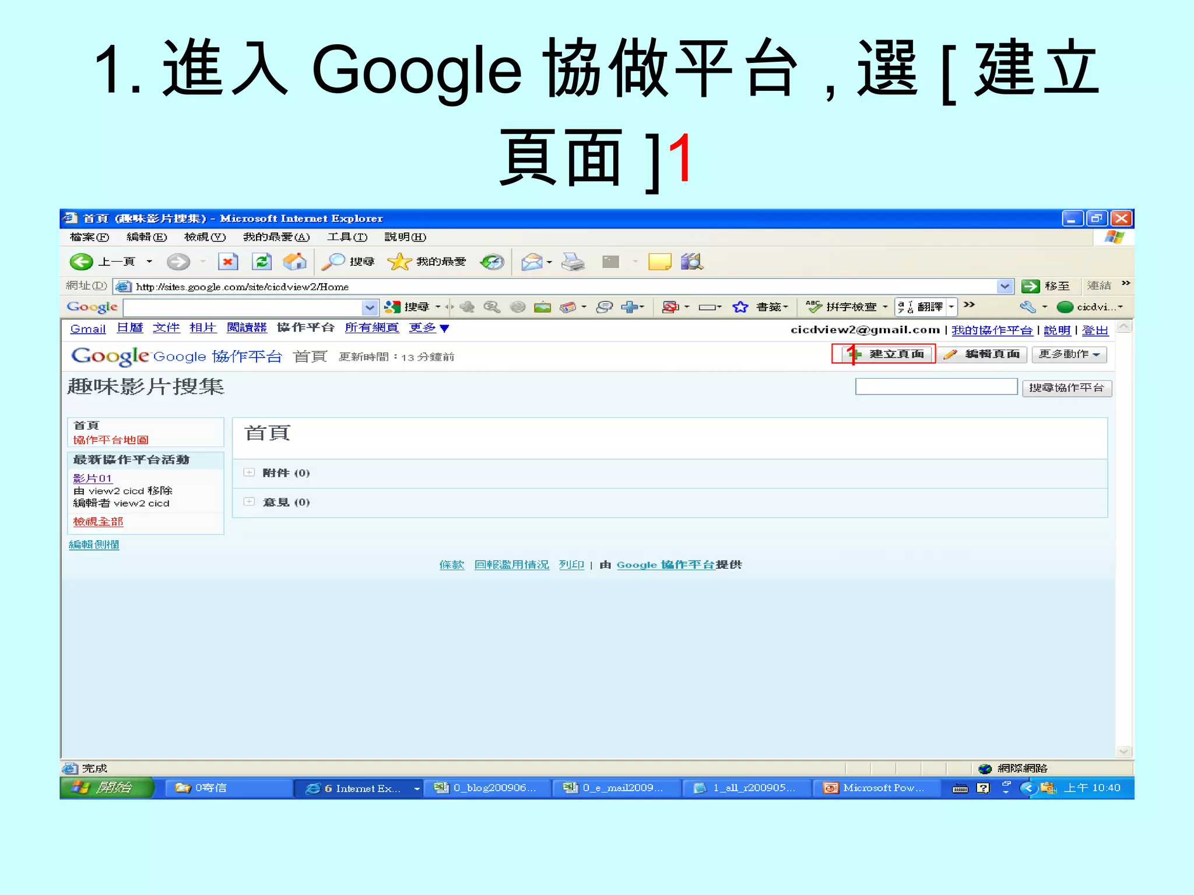Click the 列印 footer link

tap(571, 565)
